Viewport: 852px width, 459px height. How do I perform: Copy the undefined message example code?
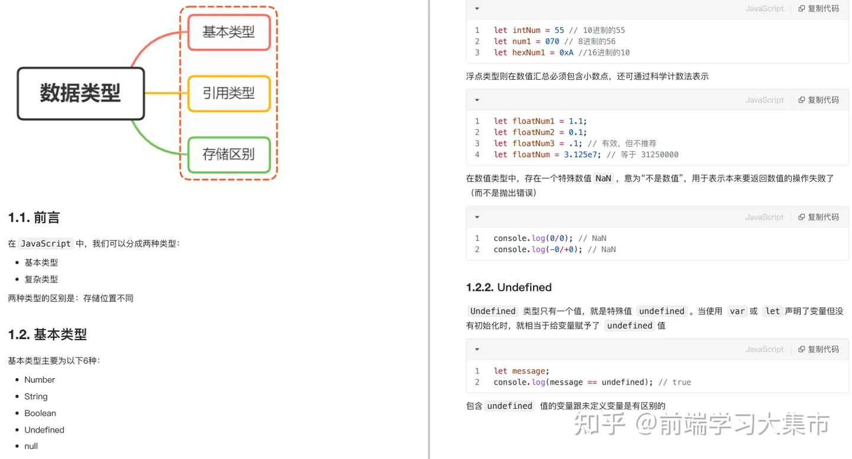tap(818, 349)
